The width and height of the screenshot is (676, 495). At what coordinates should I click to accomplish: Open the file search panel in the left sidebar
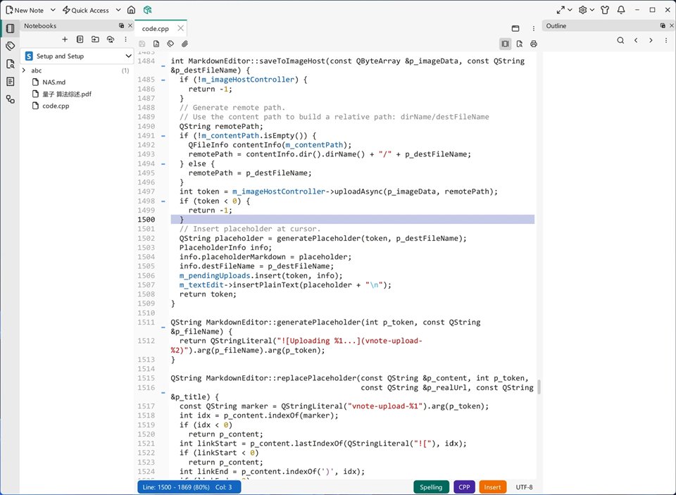pos(11,64)
